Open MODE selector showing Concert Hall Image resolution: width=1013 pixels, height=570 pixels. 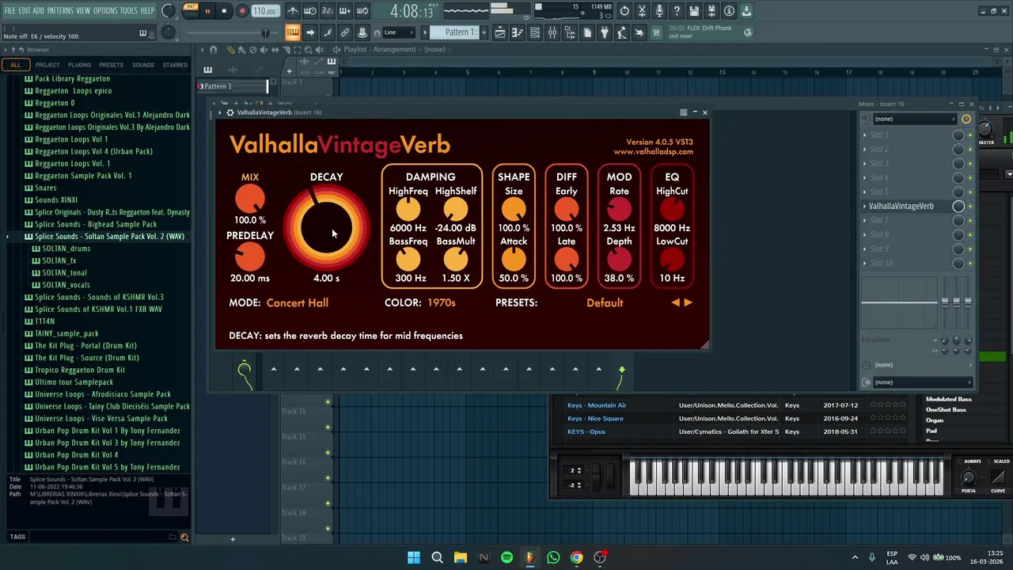[297, 302]
